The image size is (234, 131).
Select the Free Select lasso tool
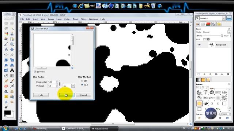6,28
